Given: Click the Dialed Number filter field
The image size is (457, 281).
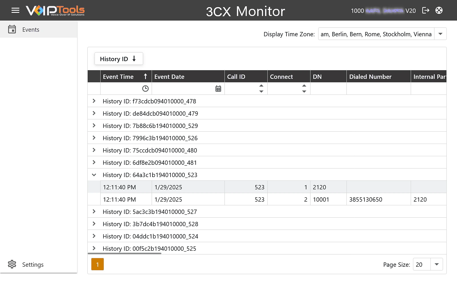Looking at the screenshot, I should pos(378,89).
